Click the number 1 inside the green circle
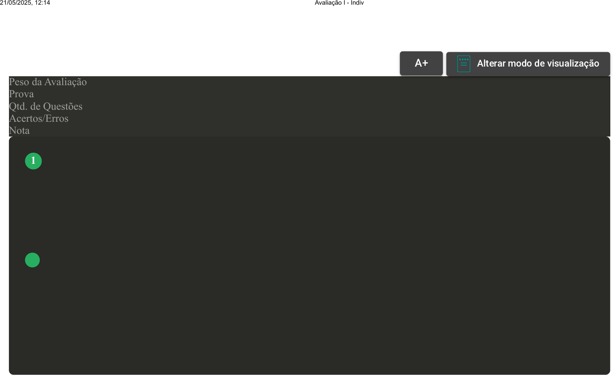The width and height of the screenshot is (615, 375). tap(33, 160)
